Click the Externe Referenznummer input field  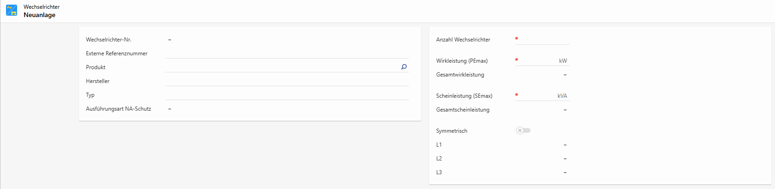(287, 53)
